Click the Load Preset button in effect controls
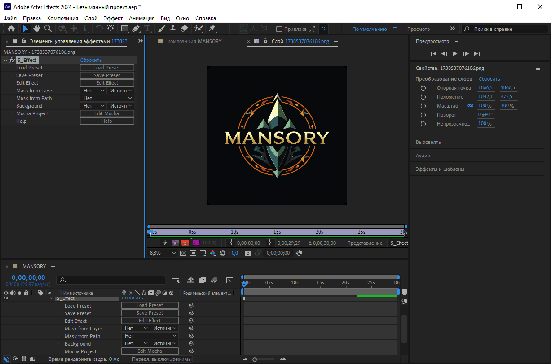The width and height of the screenshot is (551, 364). pyautogui.click(x=107, y=68)
